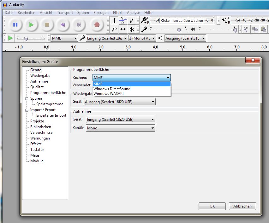Screen dimensions: 269x223
Task: Open the toolbar Ausgang device dropdown
Action: [x=185, y=38]
